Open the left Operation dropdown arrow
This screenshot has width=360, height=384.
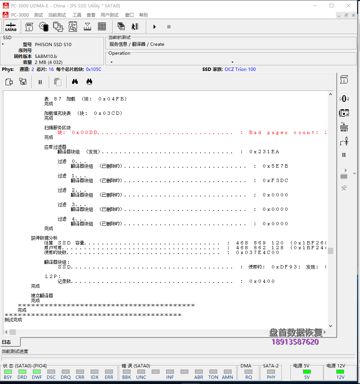pos(111,62)
